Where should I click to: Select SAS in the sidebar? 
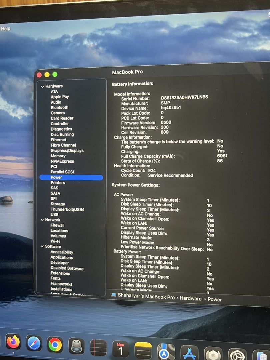54,188
